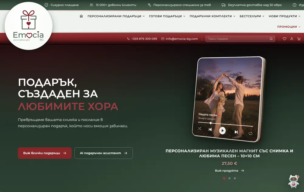Screen dimensions: 304x192
Task: Click the Безплатна доставка над 50 евро text
Action: (x=255, y=5)
